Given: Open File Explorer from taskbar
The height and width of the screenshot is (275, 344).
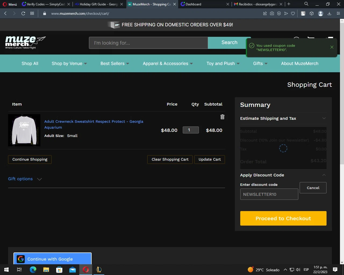Looking at the screenshot, I should point(46,270).
